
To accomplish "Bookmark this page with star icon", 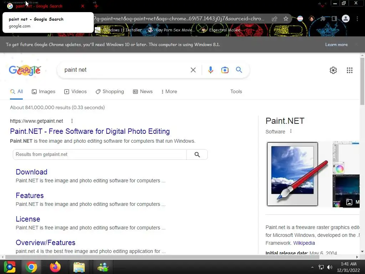I will point(286,19).
